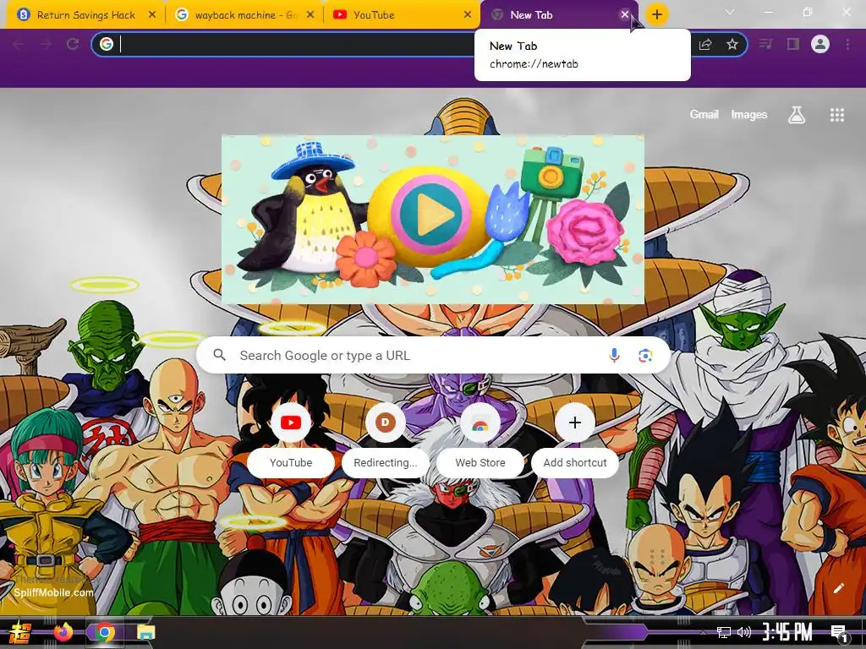Click the Search Google or type a URL box
This screenshot has height=649, width=866.
[433, 355]
